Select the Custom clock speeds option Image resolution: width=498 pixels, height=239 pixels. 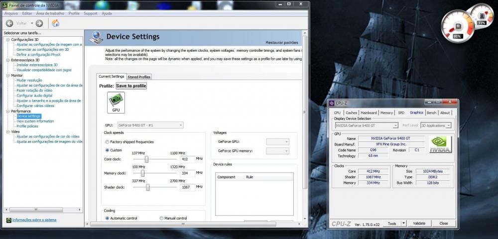point(107,150)
